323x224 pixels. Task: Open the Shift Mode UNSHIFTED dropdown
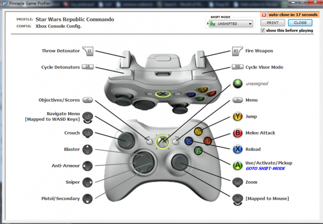(x=231, y=24)
